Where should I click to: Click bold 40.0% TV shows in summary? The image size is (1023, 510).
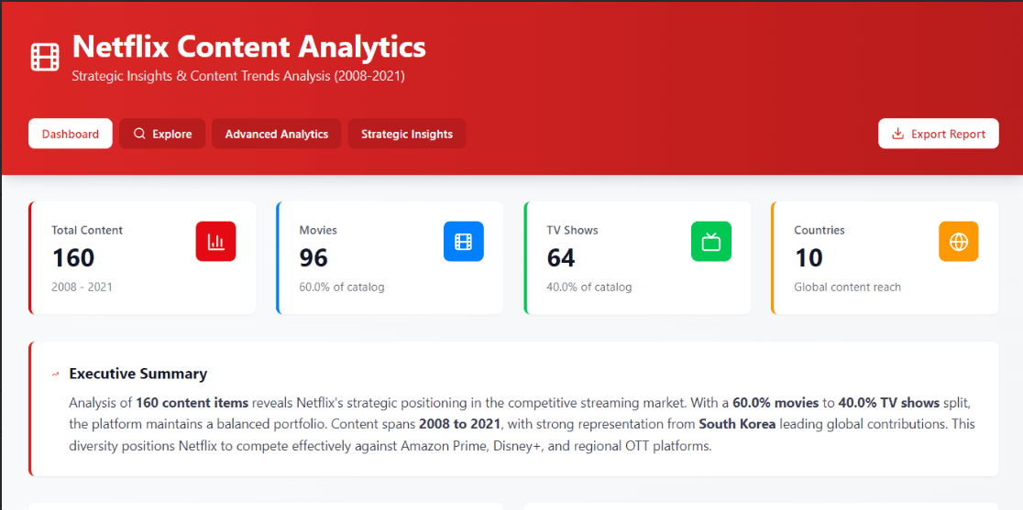(x=888, y=403)
